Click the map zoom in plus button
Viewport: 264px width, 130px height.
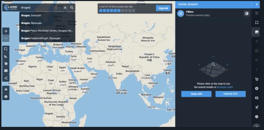click(x=6, y=31)
